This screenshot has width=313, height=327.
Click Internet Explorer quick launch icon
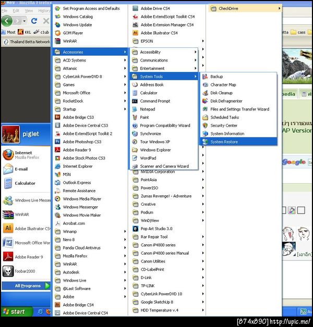40,311
